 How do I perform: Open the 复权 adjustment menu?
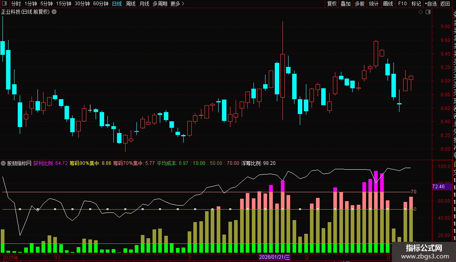click(x=332, y=4)
